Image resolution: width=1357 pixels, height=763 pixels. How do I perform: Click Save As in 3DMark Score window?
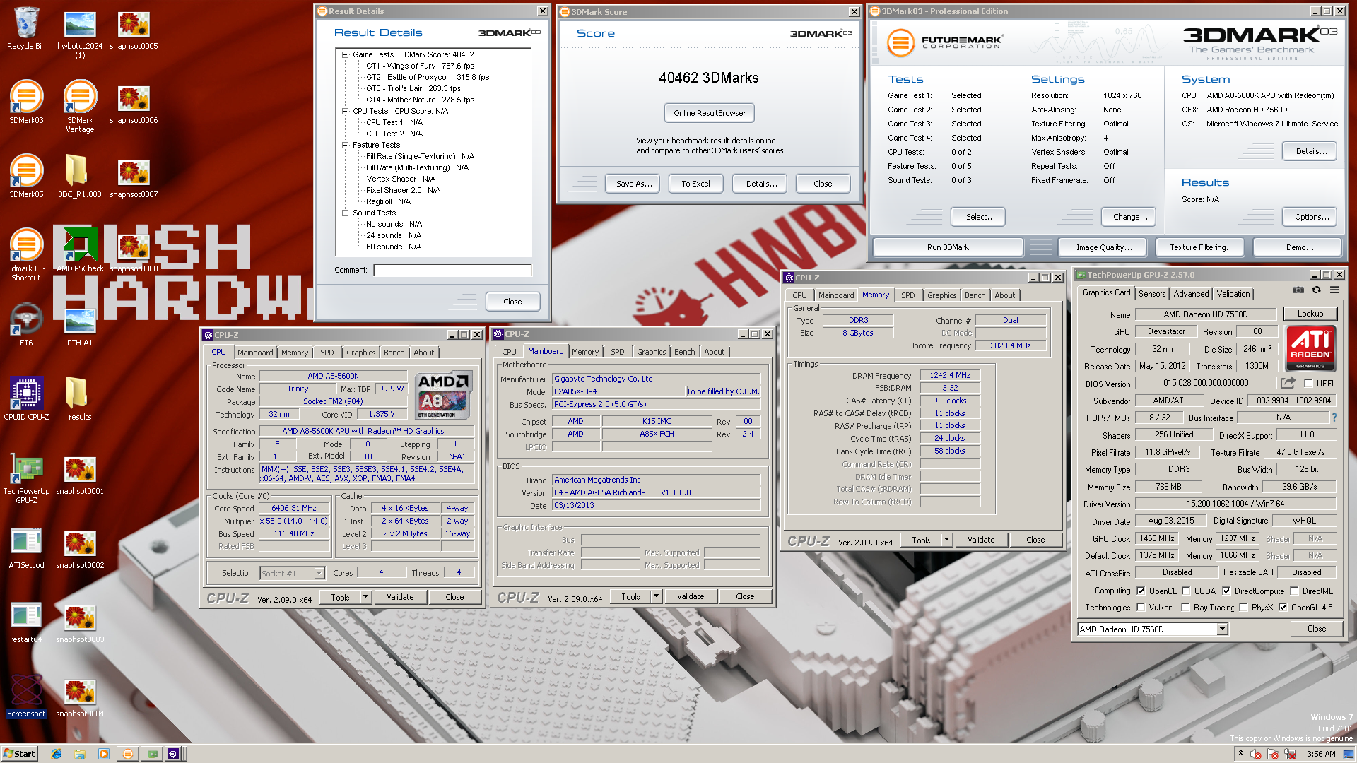633,184
